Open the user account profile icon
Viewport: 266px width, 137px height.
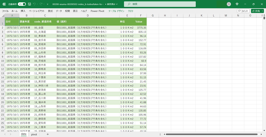[x=229, y=4]
